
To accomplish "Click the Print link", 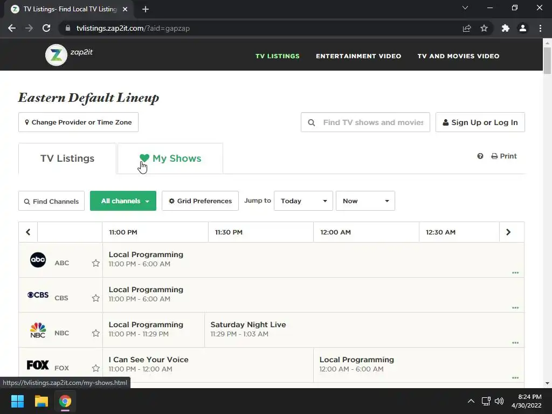I will 504,156.
